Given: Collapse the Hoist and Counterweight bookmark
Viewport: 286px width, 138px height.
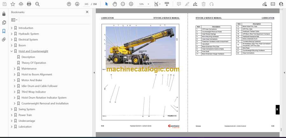Looking at the screenshot, I should [11, 51].
